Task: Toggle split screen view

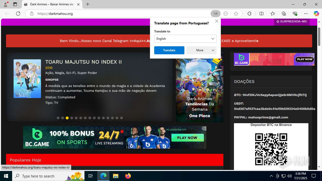Action: [261, 14]
